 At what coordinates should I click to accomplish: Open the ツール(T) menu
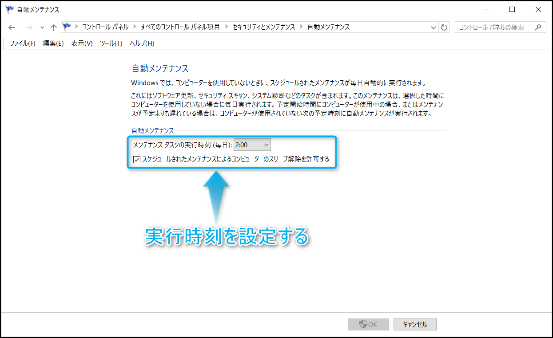(x=111, y=43)
